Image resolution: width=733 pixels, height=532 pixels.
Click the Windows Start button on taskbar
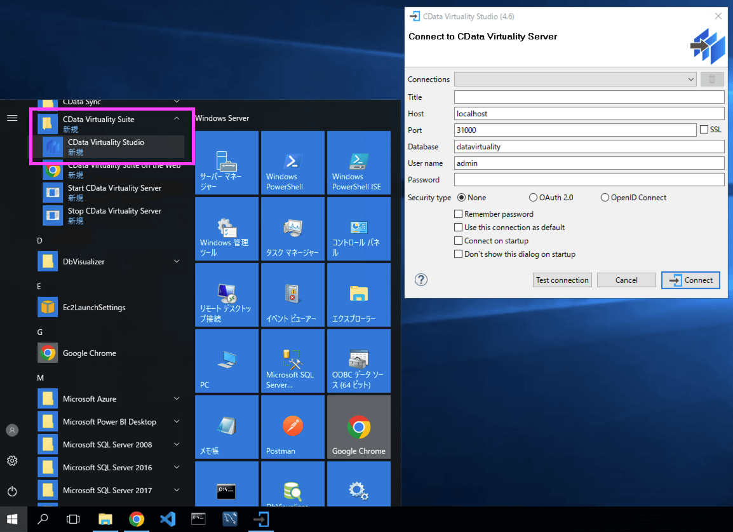[x=13, y=519]
